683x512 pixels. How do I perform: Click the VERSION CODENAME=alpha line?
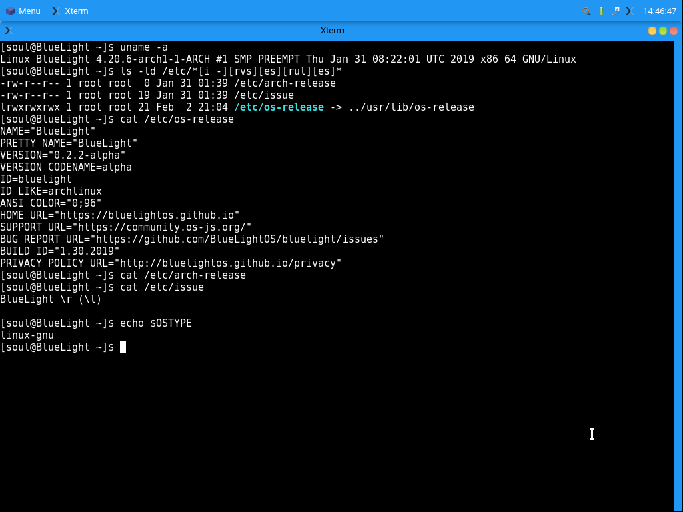66,167
